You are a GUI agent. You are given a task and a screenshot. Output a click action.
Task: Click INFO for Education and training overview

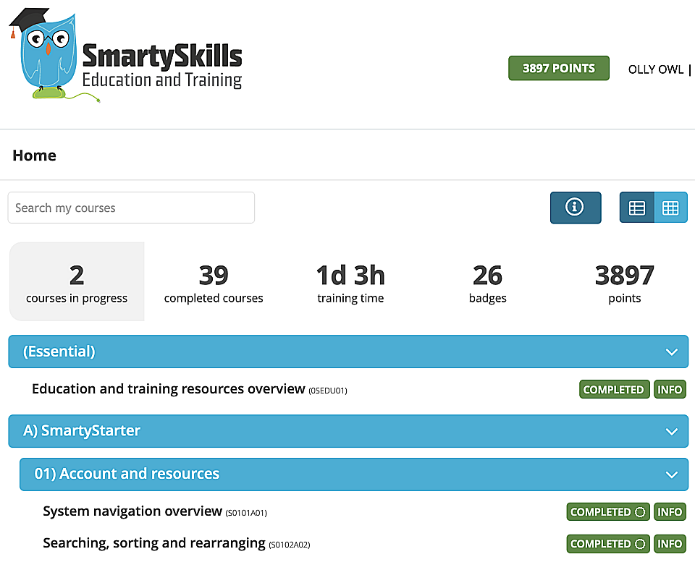(670, 389)
